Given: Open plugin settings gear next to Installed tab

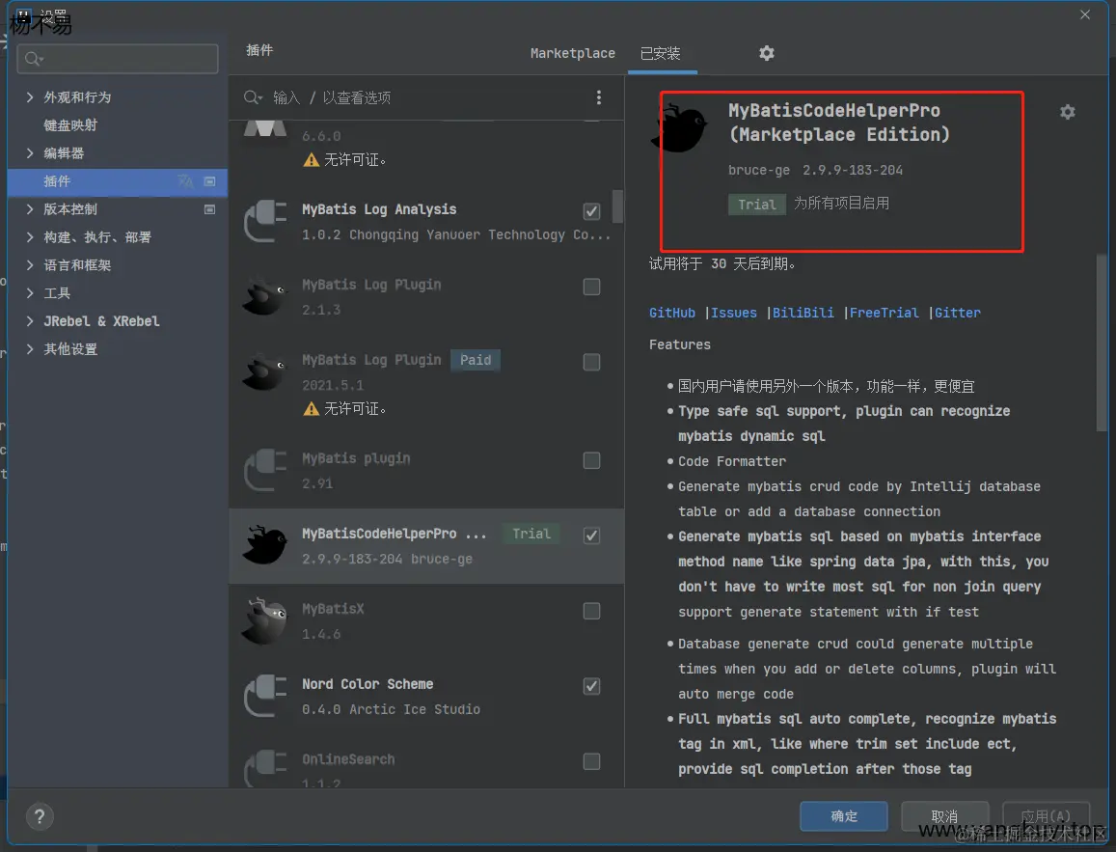Looking at the screenshot, I should click(x=767, y=53).
